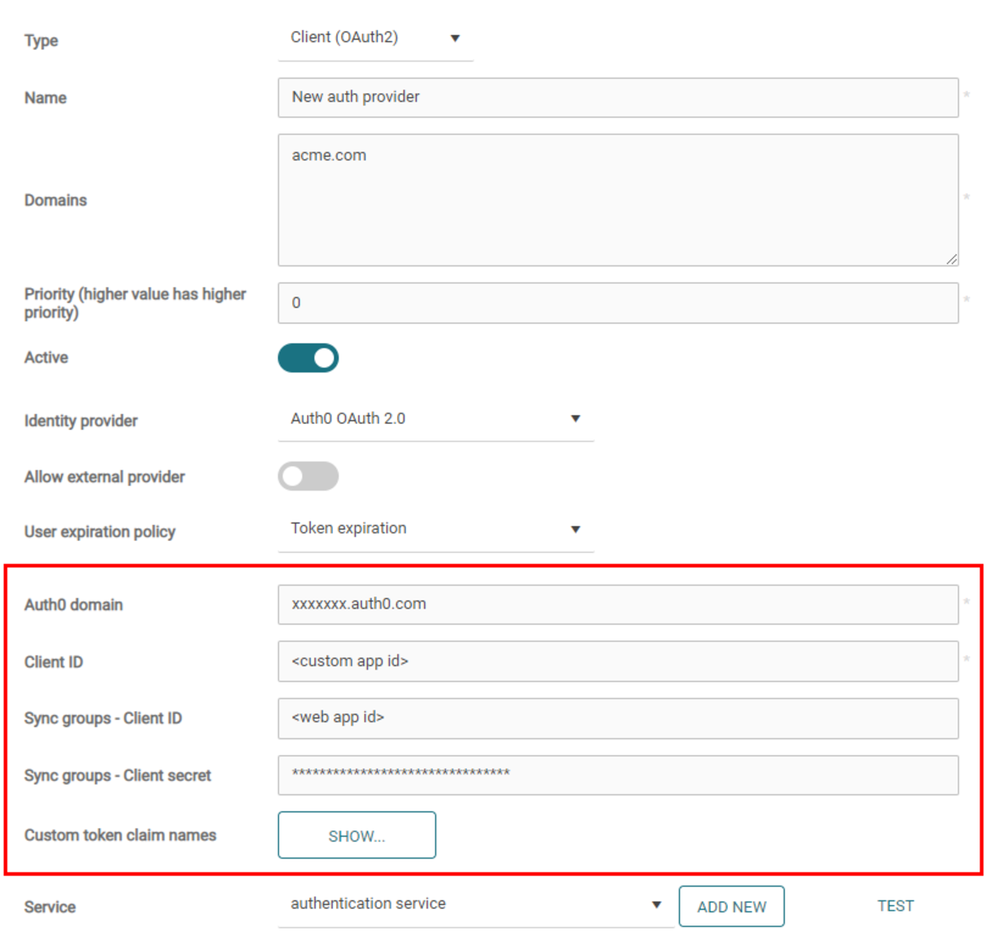Screen dimensions: 990x940
Task: Click the TEST link
Action: click(x=896, y=906)
